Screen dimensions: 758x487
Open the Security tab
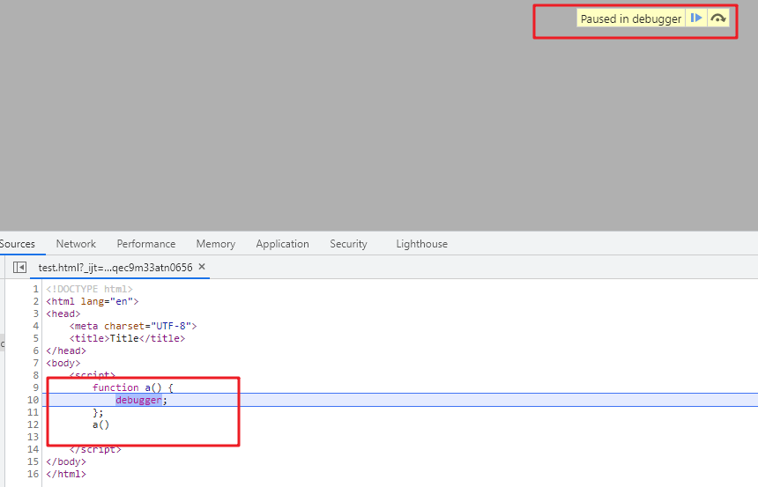click(348, 244)
